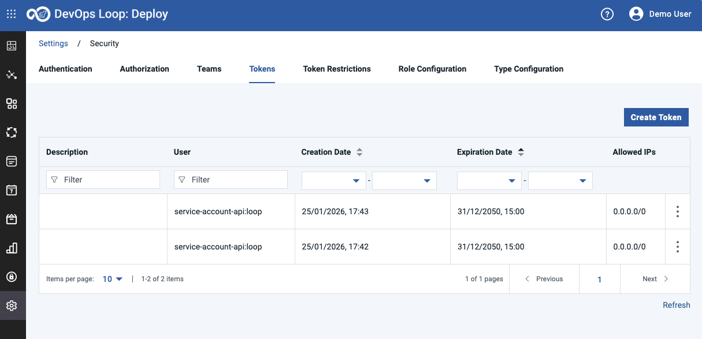Click the Refresh link below the table
Image resolution: width=702 pixels, height=339 pixels.
coord(676,305)
